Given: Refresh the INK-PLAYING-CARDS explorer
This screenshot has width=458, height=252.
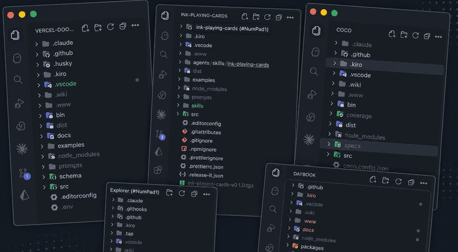Looking at the screenshot, I should click(267, 17).
